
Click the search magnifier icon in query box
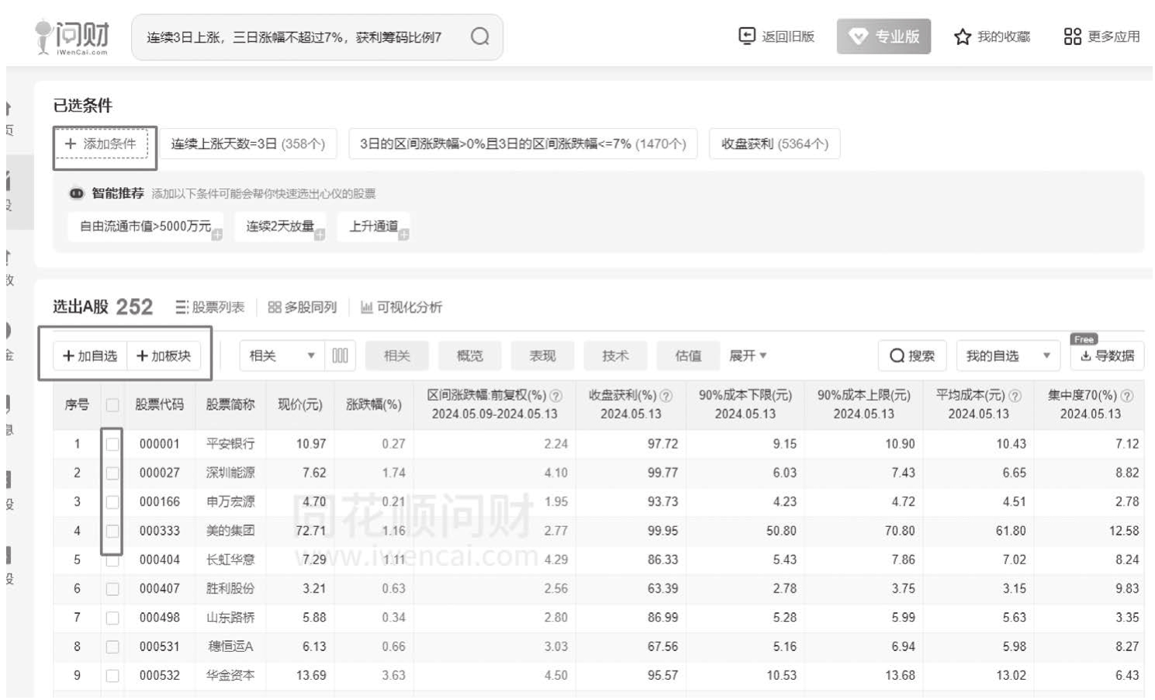479,36
